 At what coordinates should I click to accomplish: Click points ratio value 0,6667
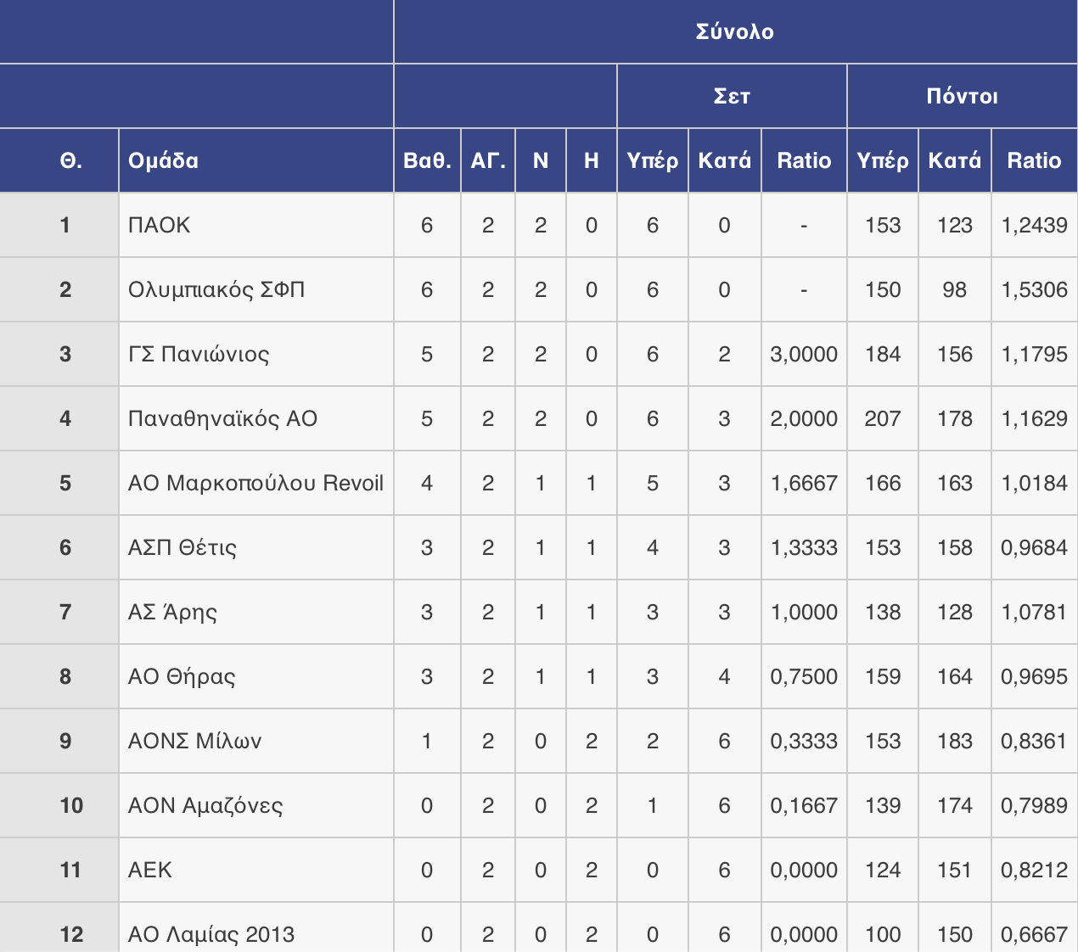[x=1034, y=934]
